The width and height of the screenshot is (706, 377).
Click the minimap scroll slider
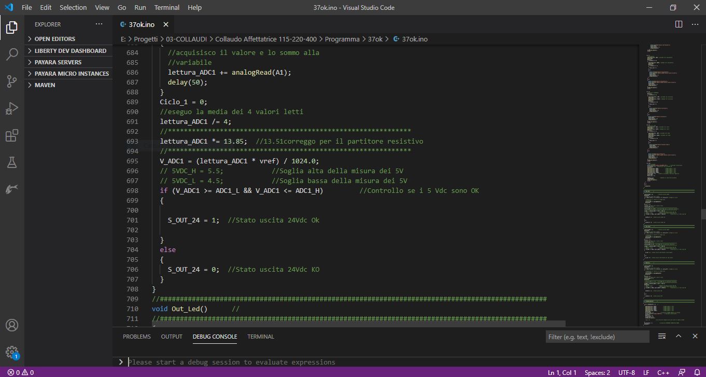703,214
